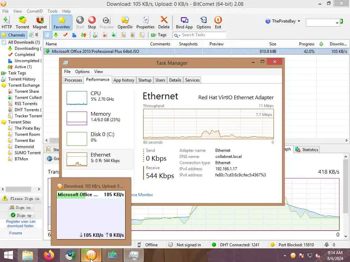Toggle the Favorites toolbar button

[x=62, y=23]
